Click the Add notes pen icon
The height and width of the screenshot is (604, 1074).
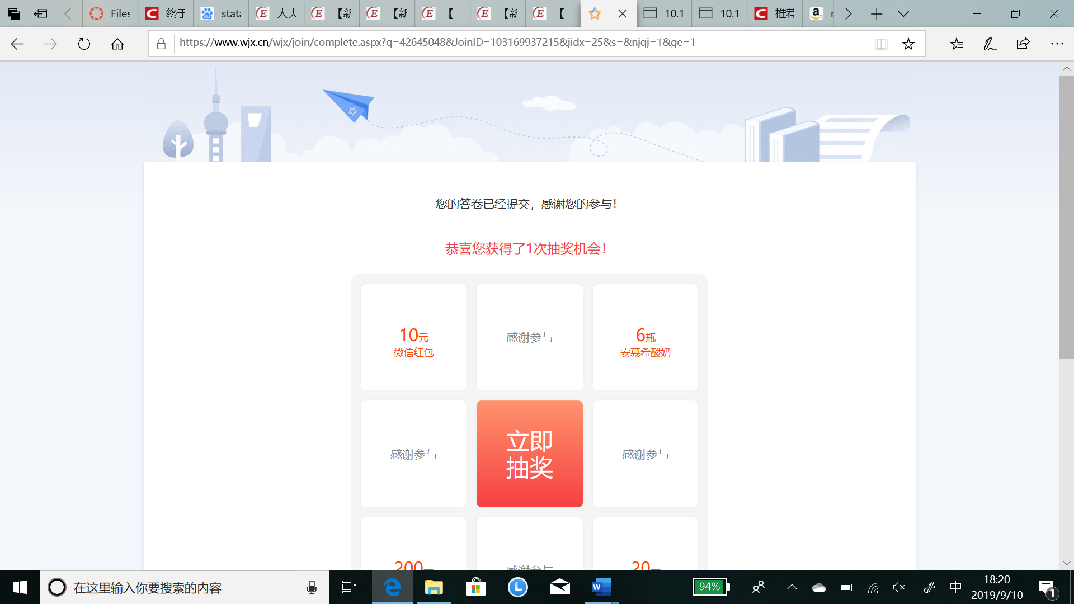(990, 44)
